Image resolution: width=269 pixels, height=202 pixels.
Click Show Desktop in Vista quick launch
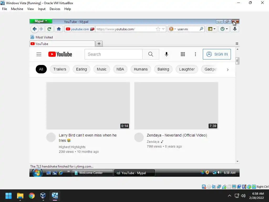click(x=49, y=173)
